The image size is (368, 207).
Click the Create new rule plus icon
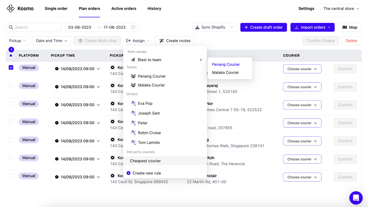[129, 173]
